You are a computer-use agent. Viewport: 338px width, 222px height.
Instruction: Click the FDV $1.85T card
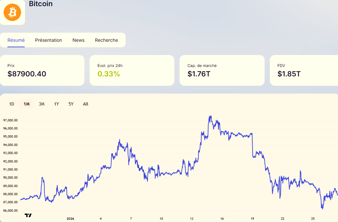pos(304,70)
